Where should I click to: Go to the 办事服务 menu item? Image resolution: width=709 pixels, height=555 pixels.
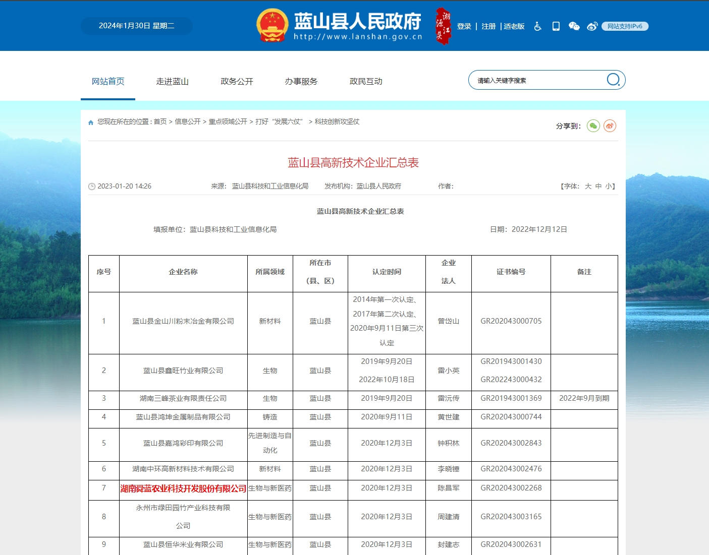(301, 82)
